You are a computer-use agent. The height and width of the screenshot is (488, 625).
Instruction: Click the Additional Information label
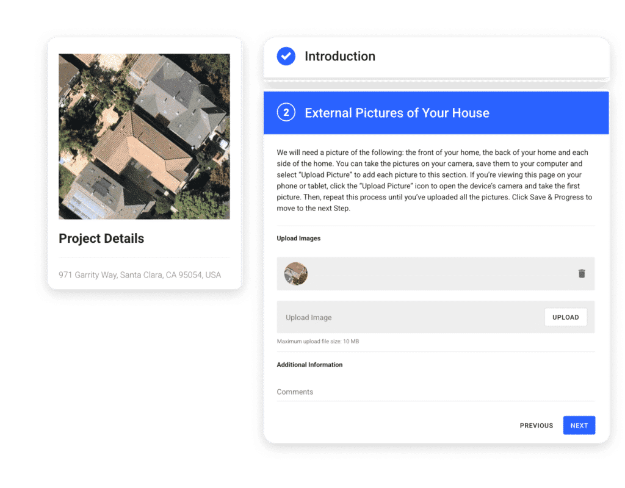coord(309,365)
